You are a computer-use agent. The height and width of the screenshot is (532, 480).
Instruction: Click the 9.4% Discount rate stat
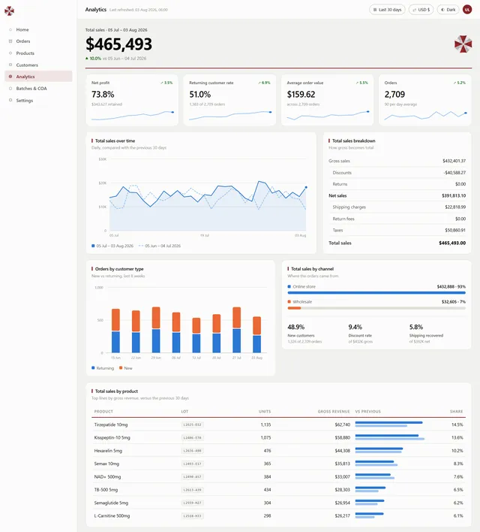[361, 334]
